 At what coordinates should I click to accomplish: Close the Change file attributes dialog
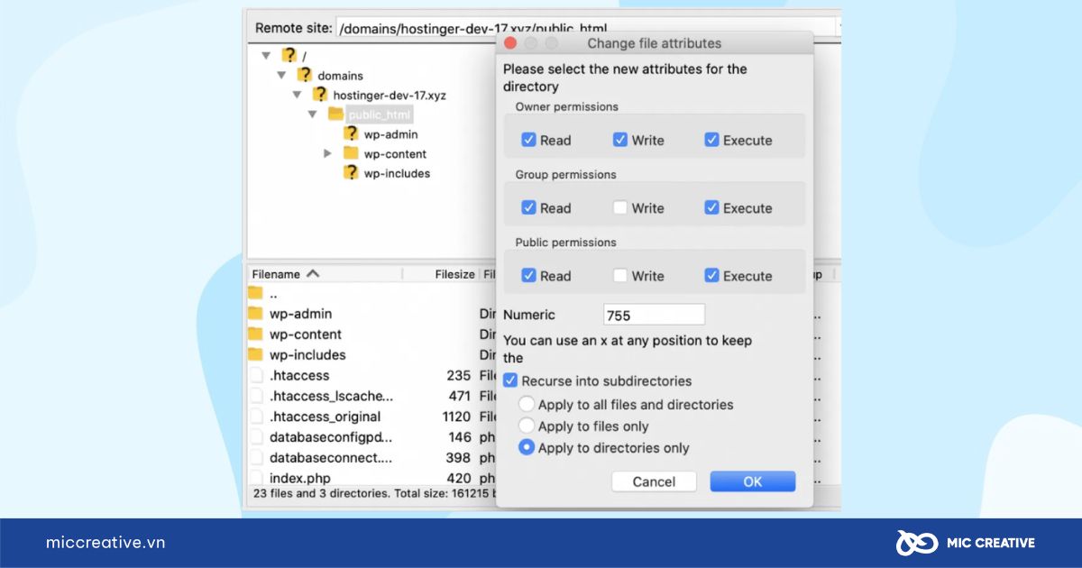[x=509, y=43]
